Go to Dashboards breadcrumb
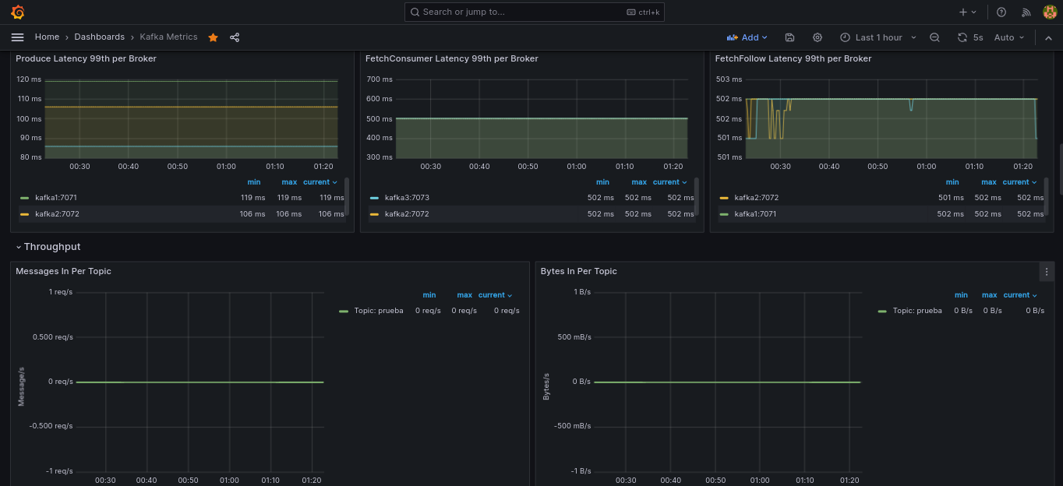1063x486 pixels. pos(99,37)
